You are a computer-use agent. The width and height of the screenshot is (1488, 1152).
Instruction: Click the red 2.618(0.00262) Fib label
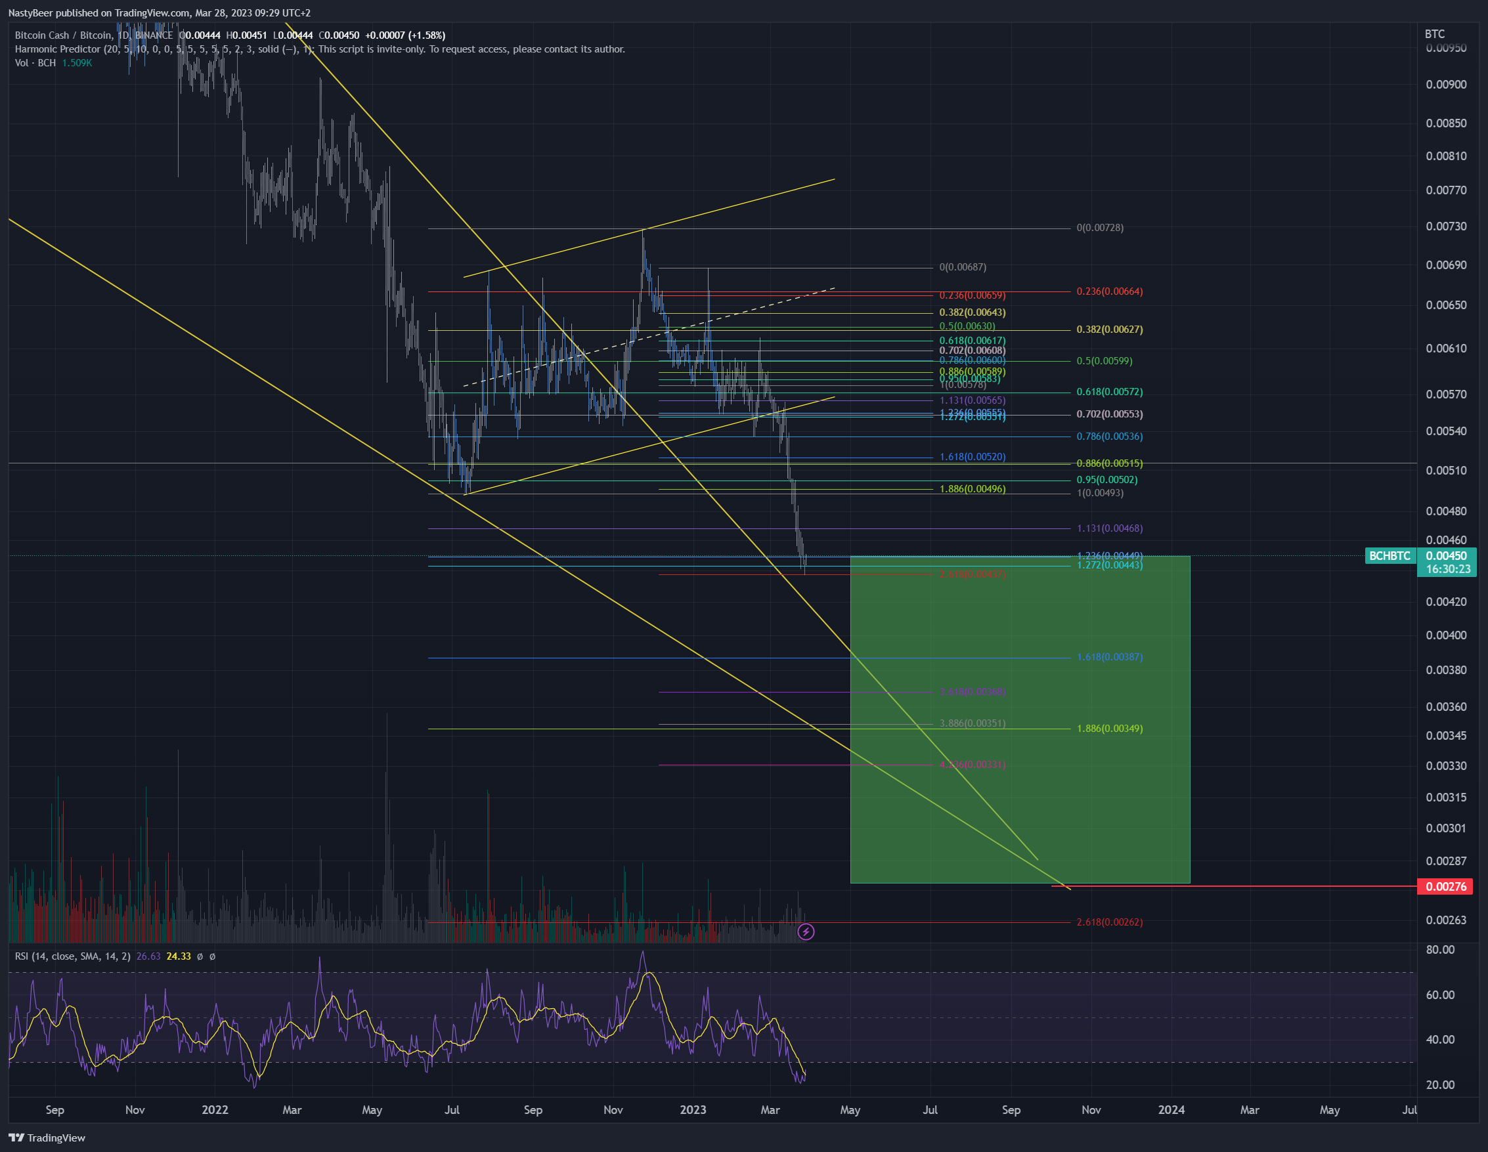(x=1109, y=922)
